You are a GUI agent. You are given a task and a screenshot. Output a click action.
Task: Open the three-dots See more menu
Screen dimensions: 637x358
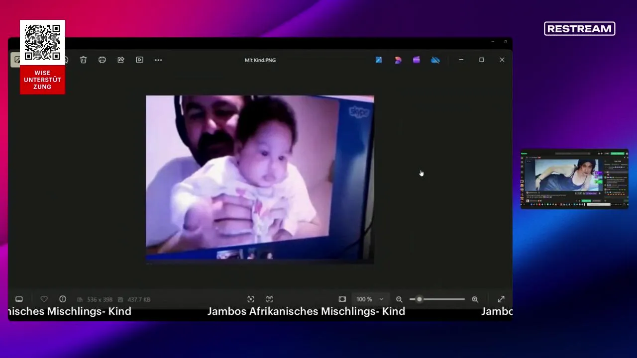[x=158, y=60]
